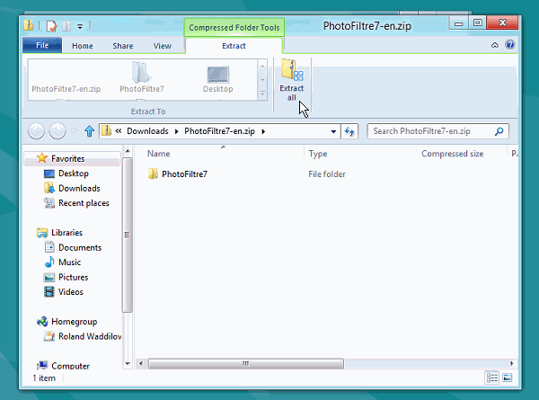Expand the Extract To gallery more arrow
This screenshot has height=400, width=539.
(262, 93)
